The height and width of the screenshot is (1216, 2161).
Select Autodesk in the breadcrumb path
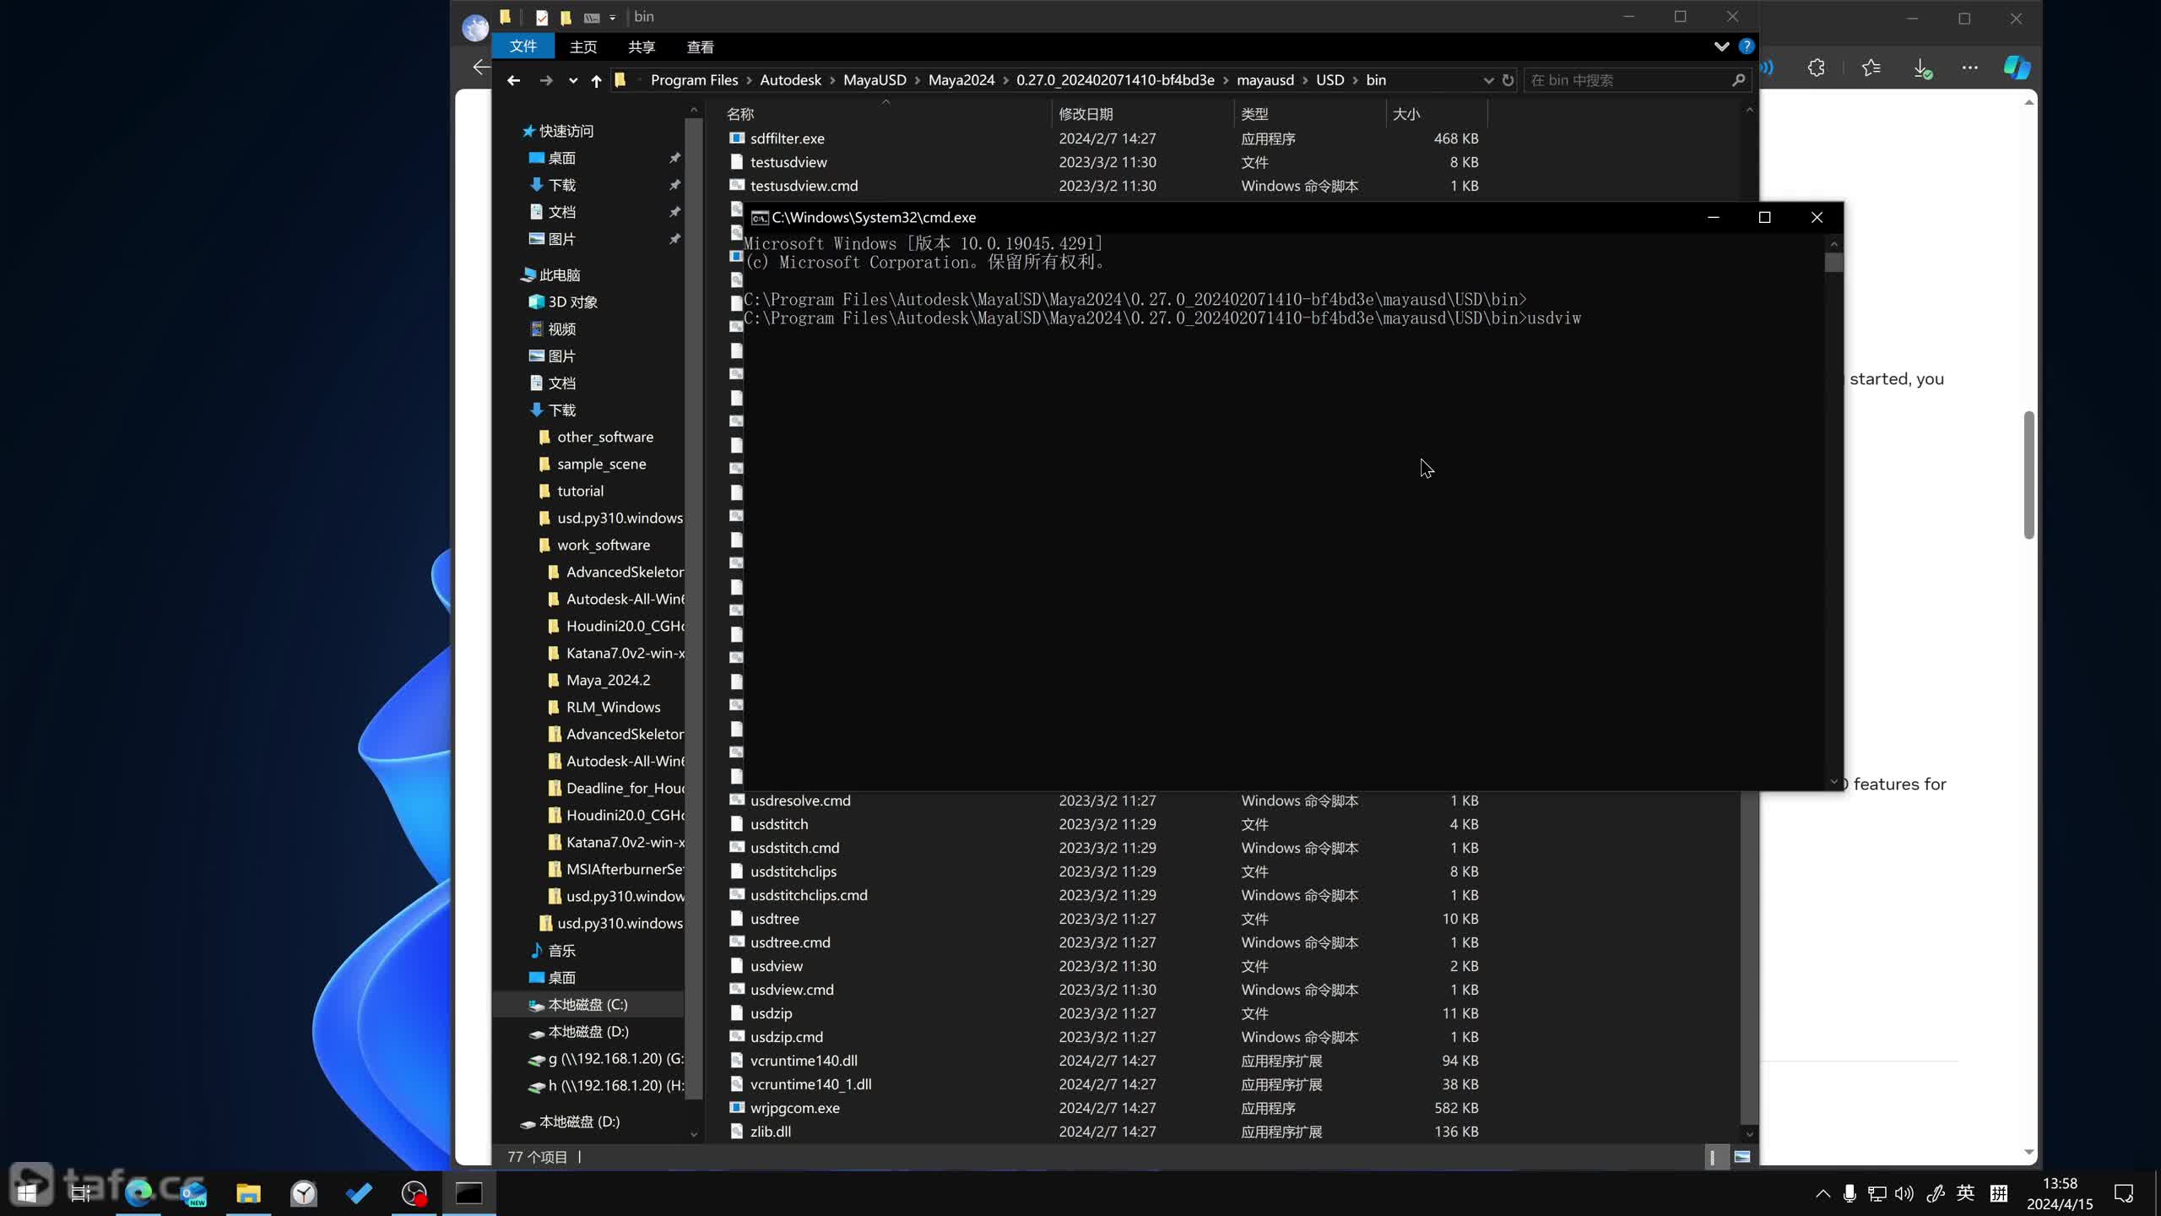(790, 80)
